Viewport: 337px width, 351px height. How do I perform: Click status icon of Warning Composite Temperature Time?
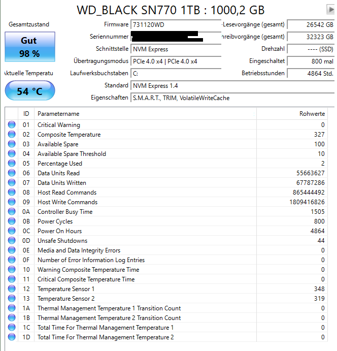click(12, 269)
